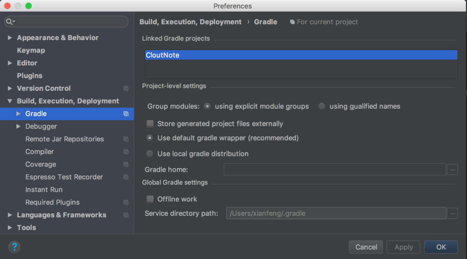Click the project-level icon next to Coverage

126,164
